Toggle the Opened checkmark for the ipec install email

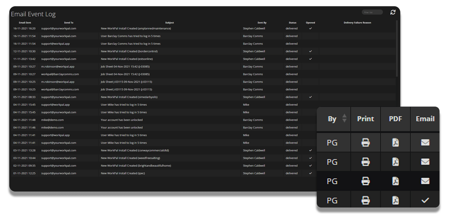pos(310,173)
